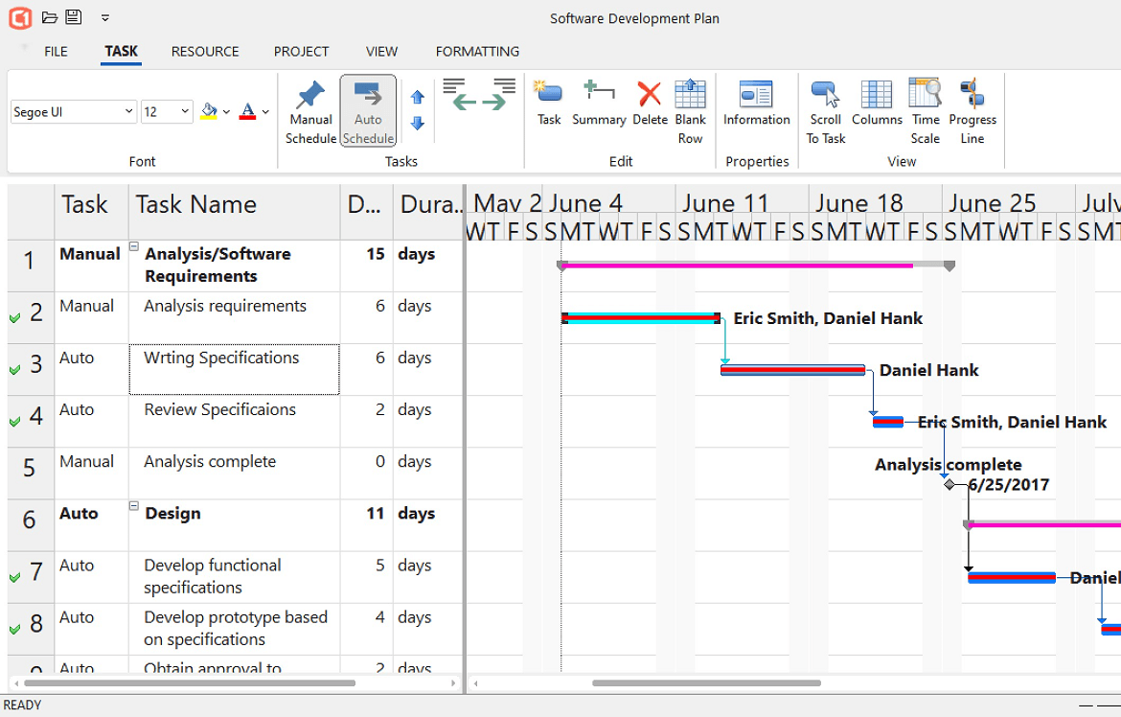Toggle the Progress Line
Image resolution: width=1121 pixels, height=717 pixels.
point(972,111)
